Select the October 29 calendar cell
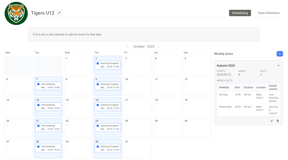 tap(78, 148)
